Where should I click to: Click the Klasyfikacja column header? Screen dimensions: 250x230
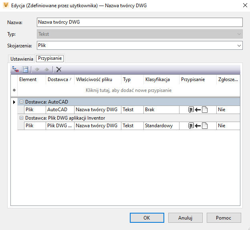click(x=161, y=79)
